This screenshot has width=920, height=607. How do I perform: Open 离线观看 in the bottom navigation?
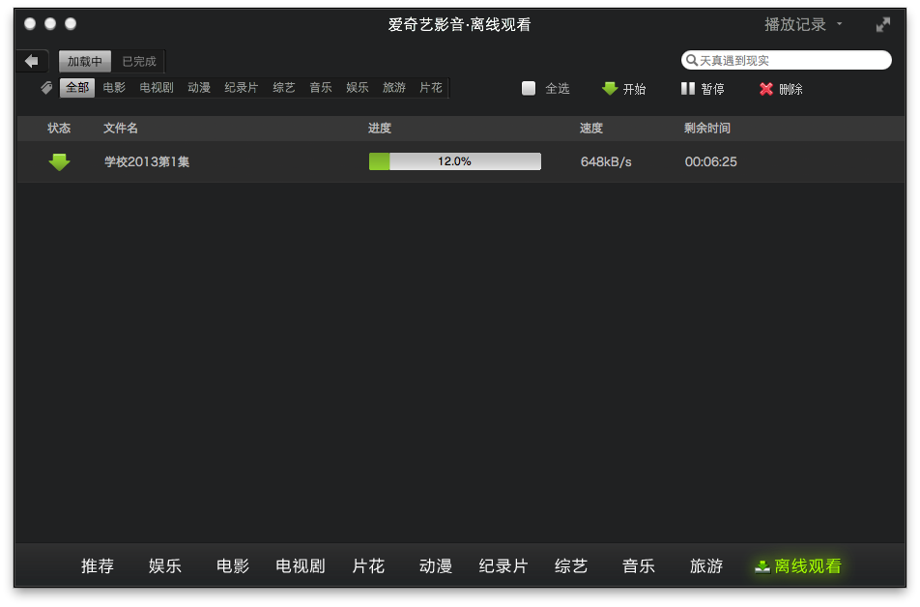click(798, 565)
